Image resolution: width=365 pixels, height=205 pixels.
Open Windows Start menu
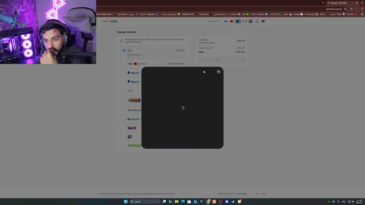(126, 202)
